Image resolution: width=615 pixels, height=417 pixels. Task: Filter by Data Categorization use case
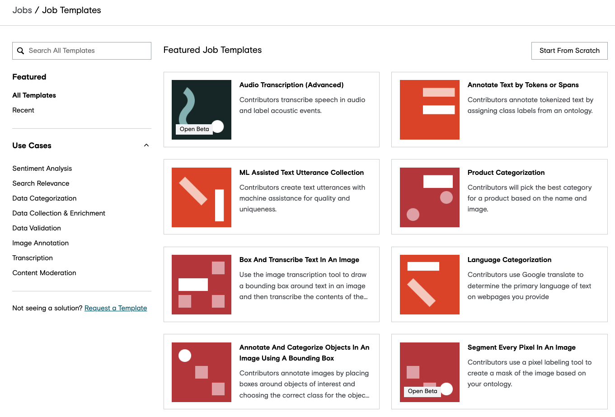44,198
